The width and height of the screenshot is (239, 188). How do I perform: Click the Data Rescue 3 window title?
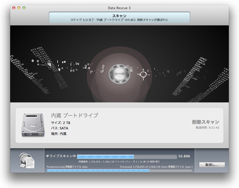coord(119,8)
